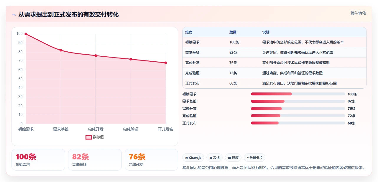The width and height of the screenshot is (378, 182).
Task: Select the 进度 tag chip
Action: coord(233,158)
